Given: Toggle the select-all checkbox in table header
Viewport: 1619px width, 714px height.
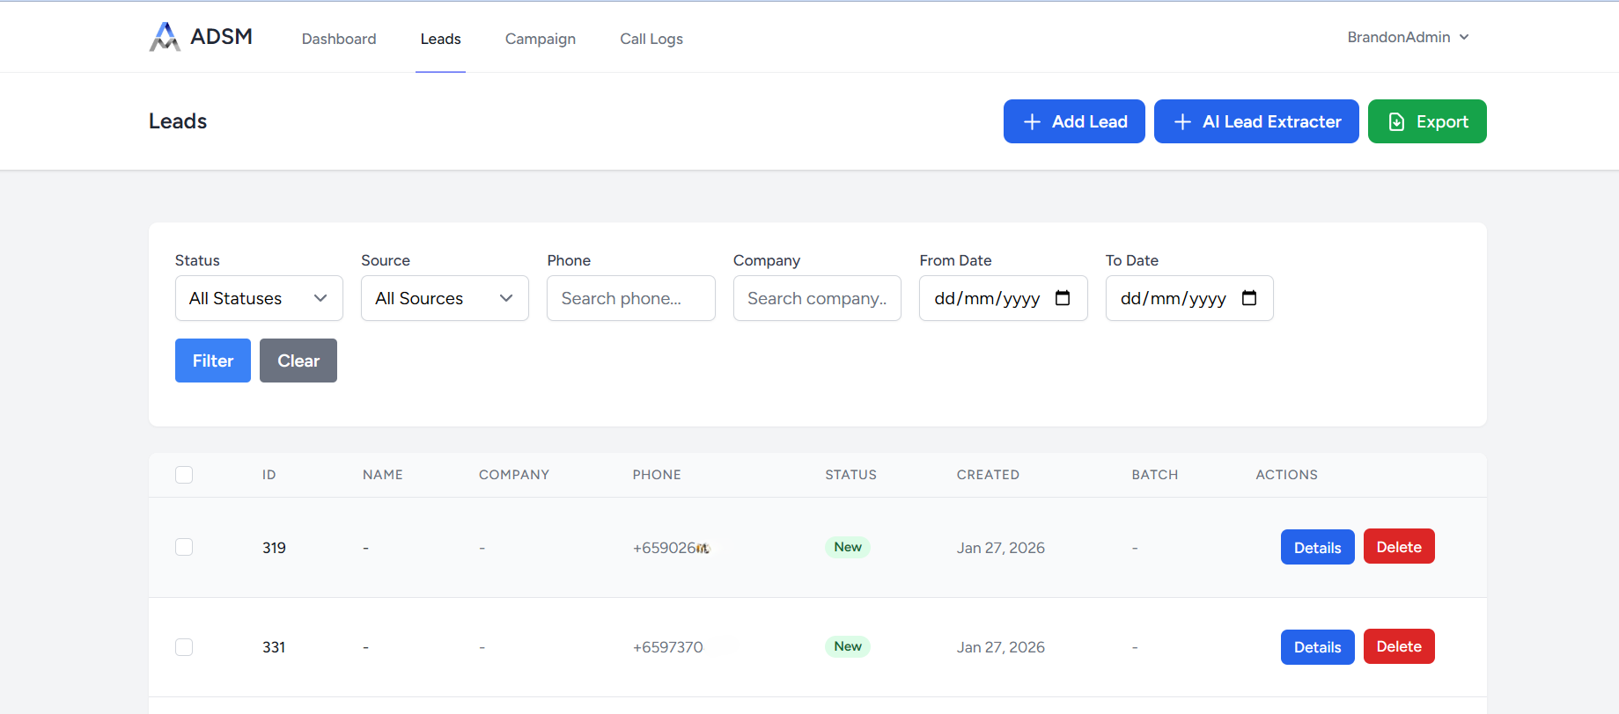Looking at the screenshot, I should click(x=184, y=475).
